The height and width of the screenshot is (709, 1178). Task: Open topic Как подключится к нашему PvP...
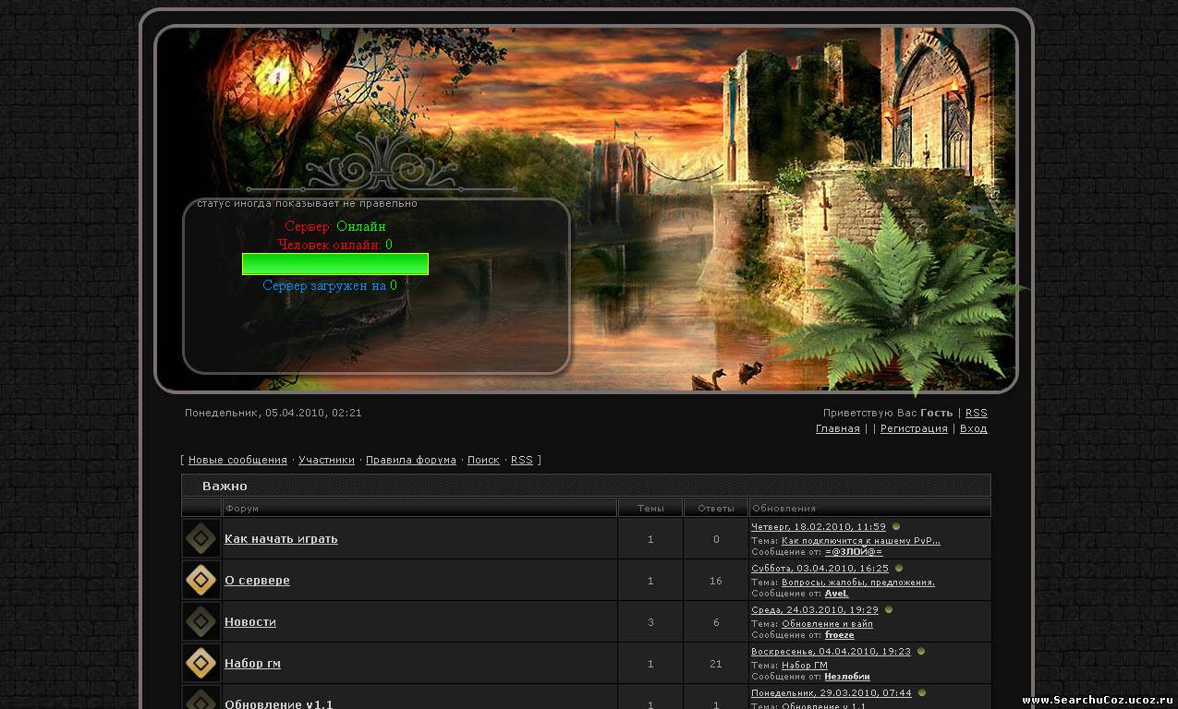[x=861, y=541]
